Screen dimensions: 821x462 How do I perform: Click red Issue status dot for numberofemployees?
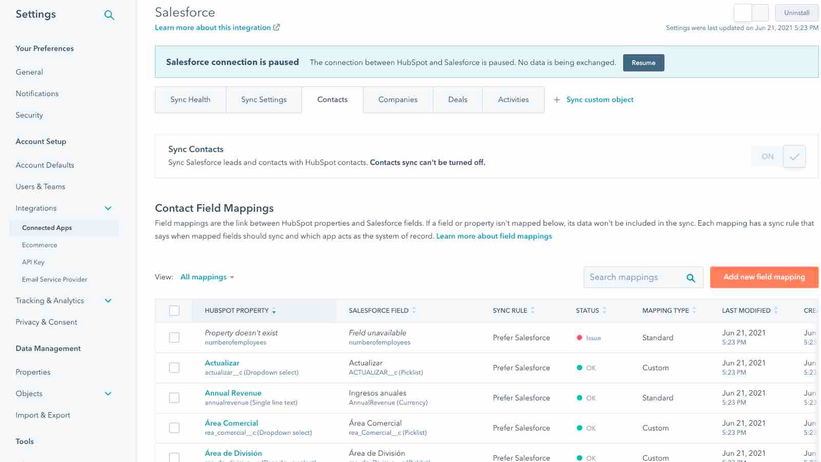579,338
